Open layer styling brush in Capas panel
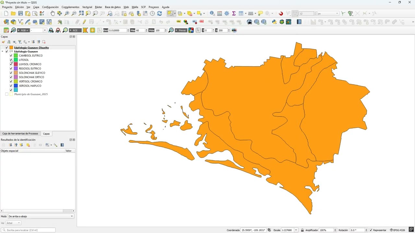This screenshot has height=233, width=415. coord(3,42)
